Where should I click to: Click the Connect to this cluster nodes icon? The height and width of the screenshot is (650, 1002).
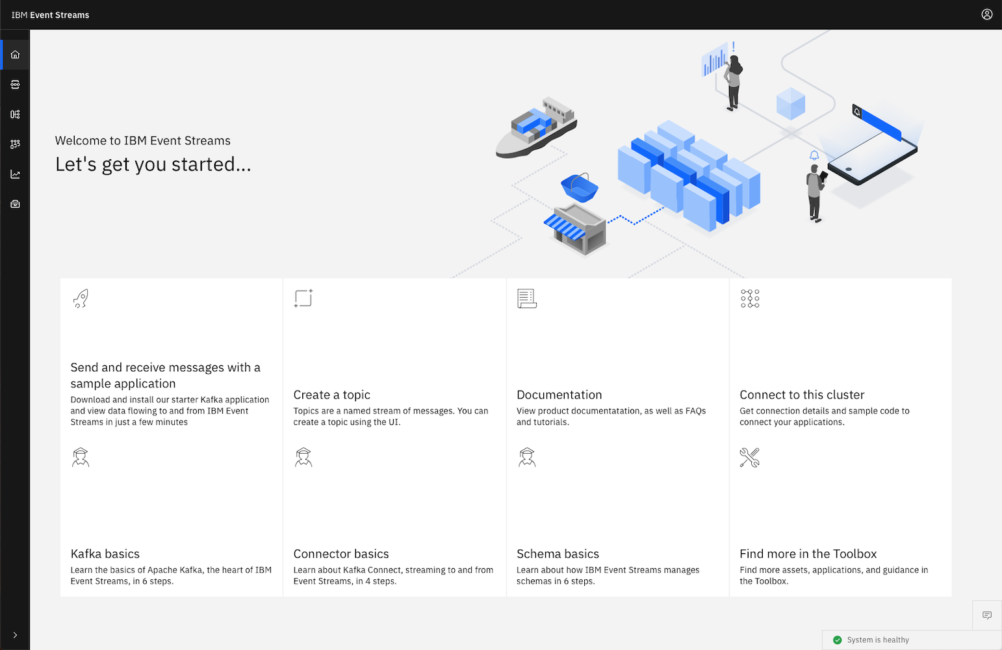point(750,298)
